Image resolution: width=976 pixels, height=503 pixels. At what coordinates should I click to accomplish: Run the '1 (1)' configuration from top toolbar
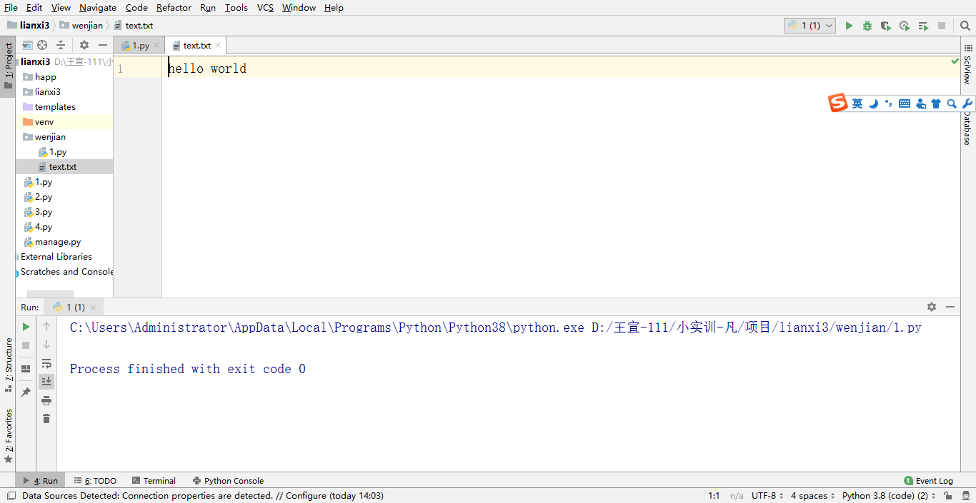pos(849,26)
